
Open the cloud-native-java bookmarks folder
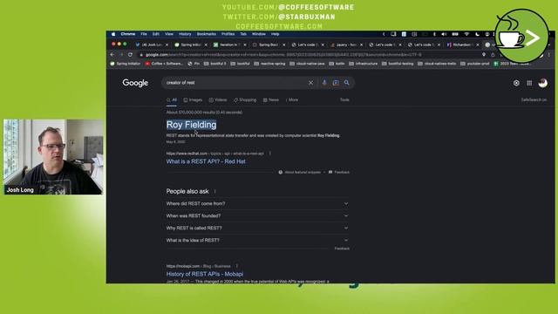307,64
